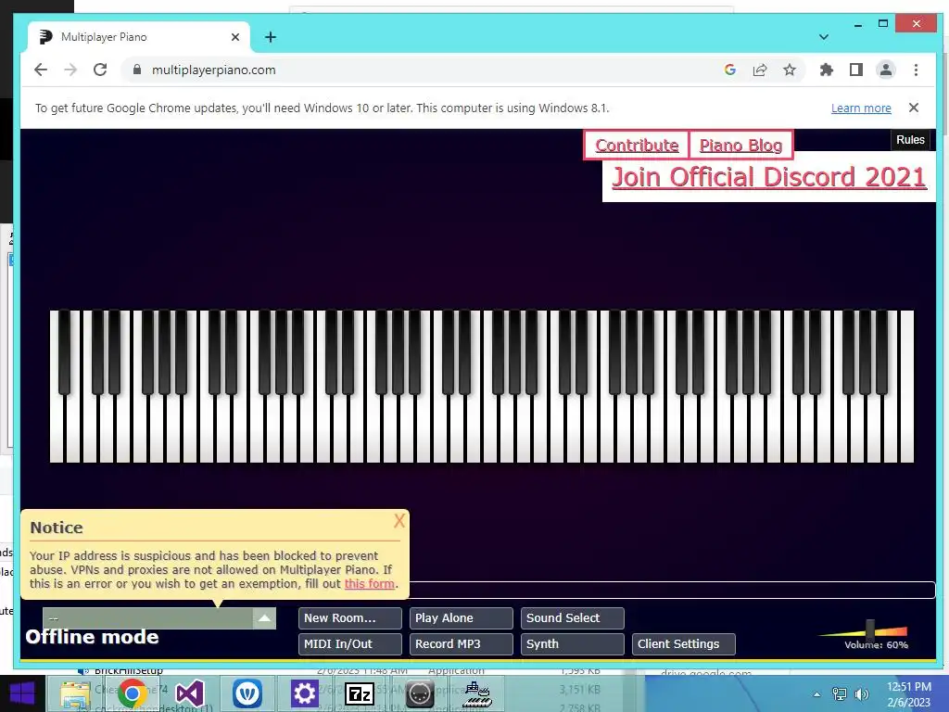Show hidden tray icons arrow

[816, 693]
